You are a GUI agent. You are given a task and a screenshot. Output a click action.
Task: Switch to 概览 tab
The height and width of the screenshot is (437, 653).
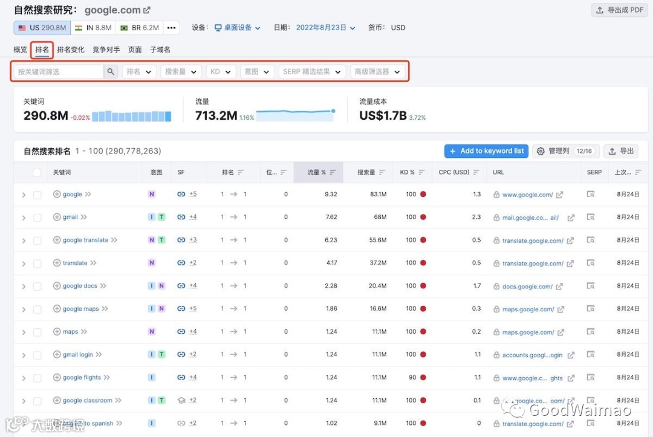tap(21, 50)
